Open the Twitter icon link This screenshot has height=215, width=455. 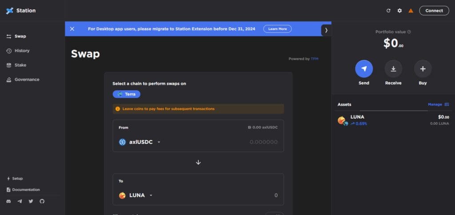coord(31,201)
